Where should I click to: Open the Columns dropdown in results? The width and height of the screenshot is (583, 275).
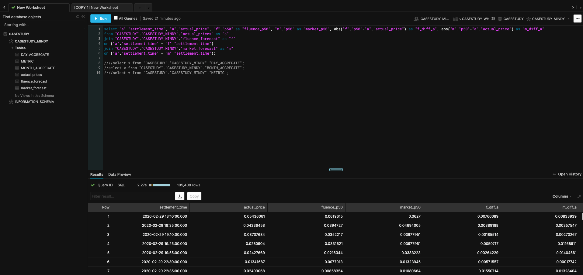click(562, 196)
